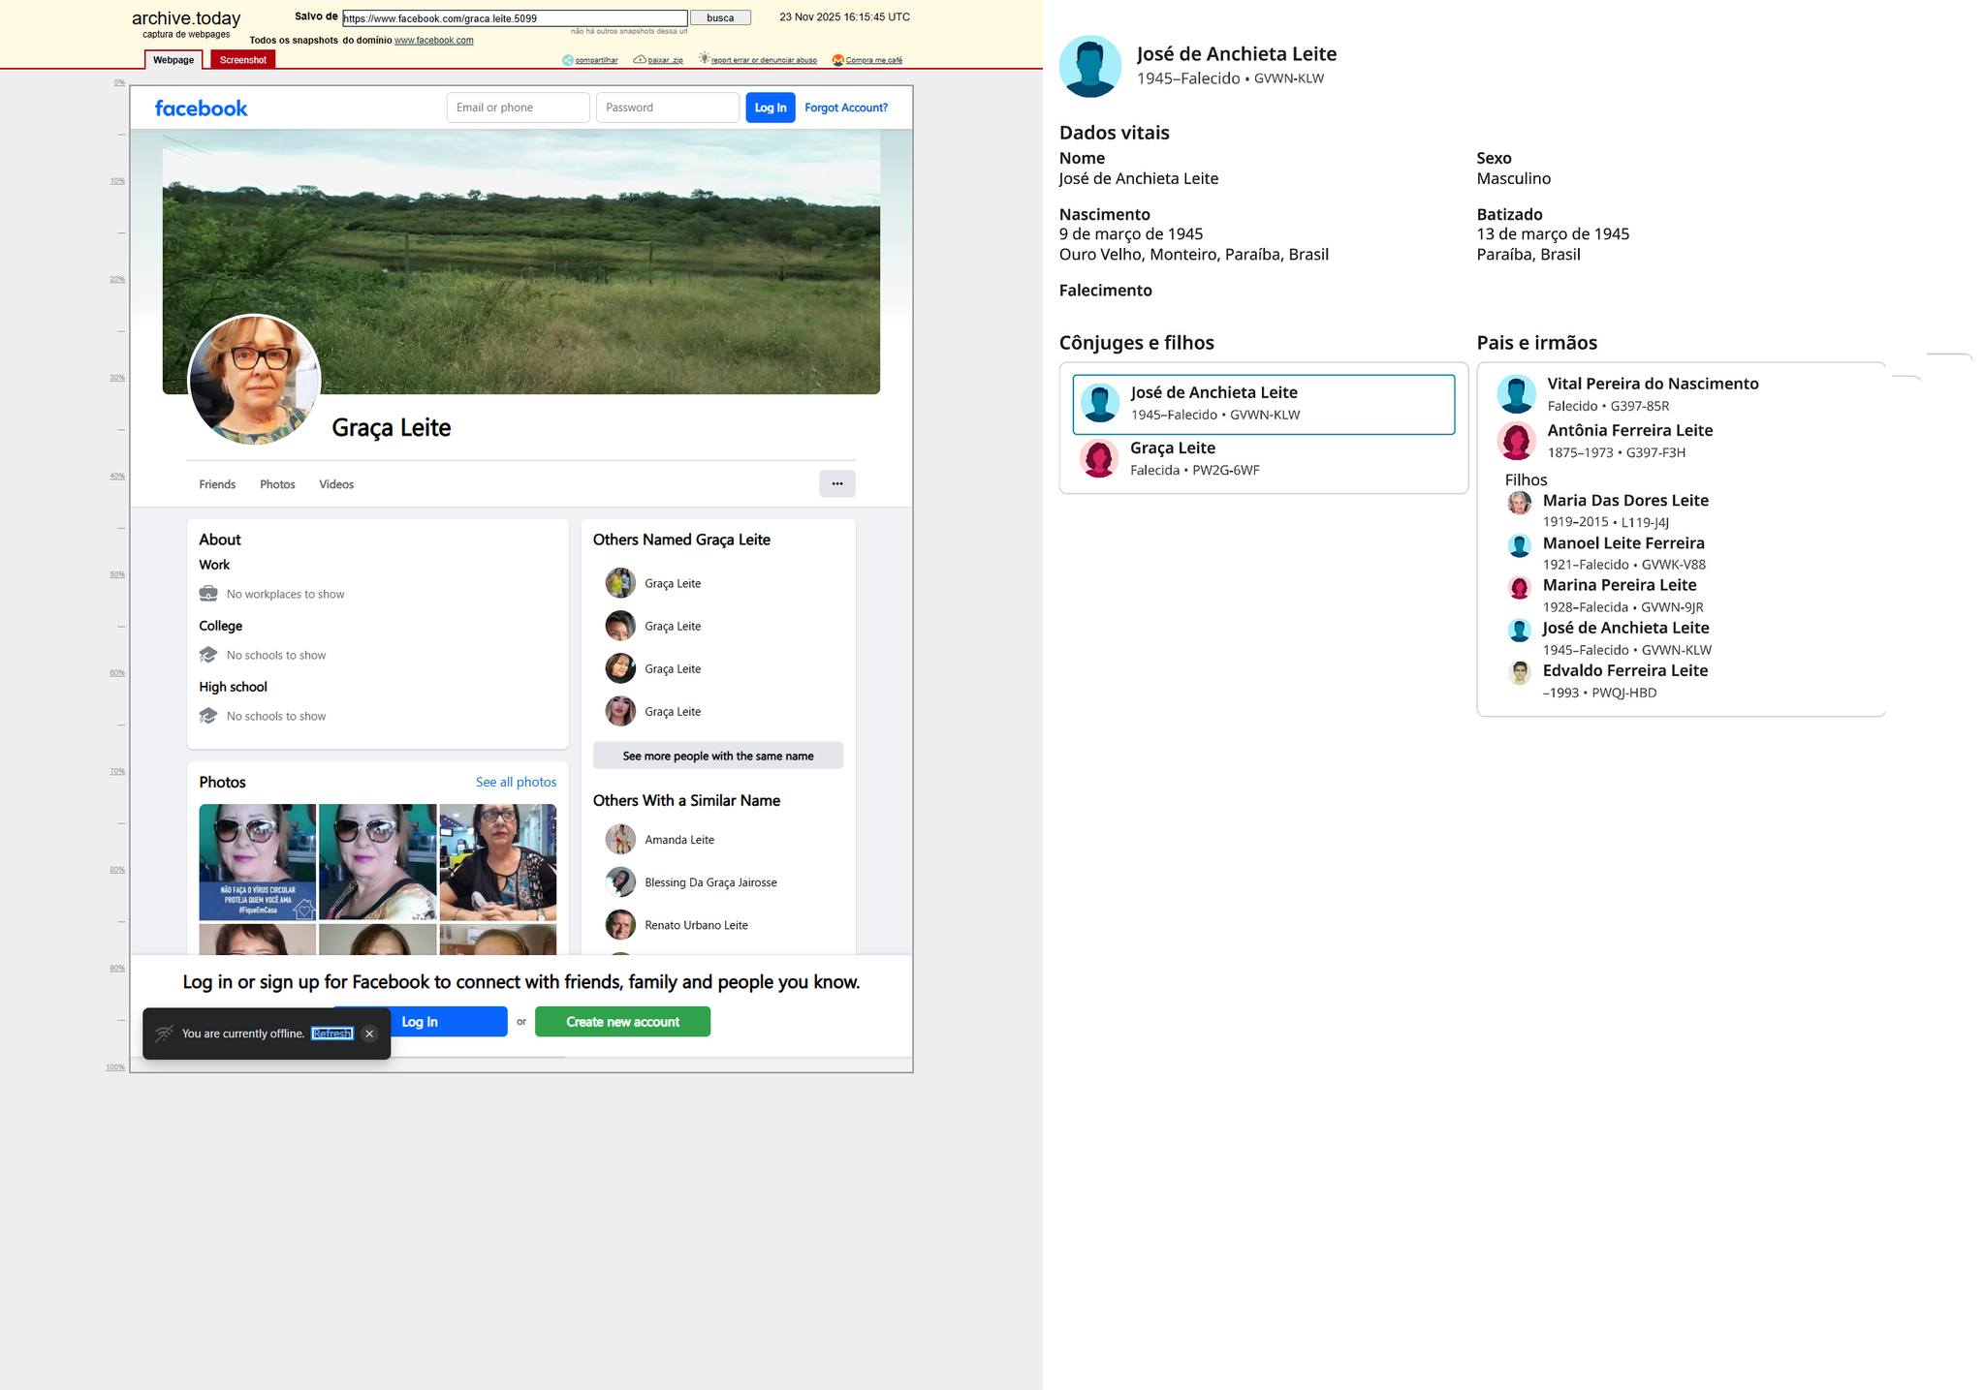Viewport: 1985px width, 1390px height.
Task: Open the Photos tab on profile
Action: coord(277,484)
